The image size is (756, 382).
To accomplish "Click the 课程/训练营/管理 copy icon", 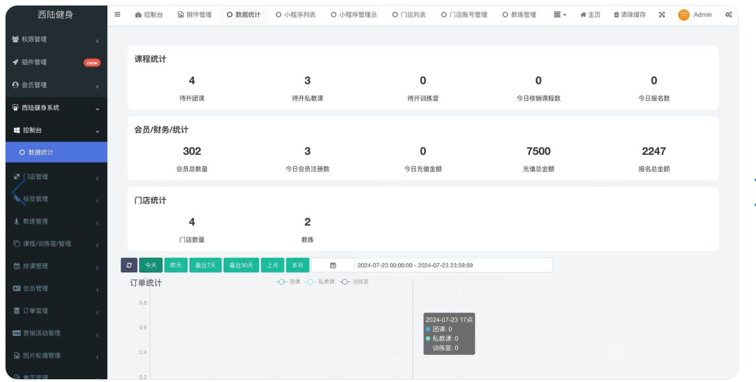I will (17, 244).
